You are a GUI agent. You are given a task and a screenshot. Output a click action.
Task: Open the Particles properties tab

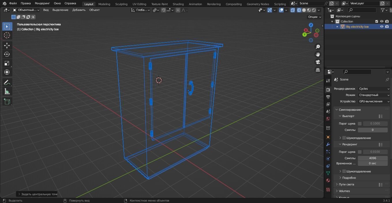[328, 152]
